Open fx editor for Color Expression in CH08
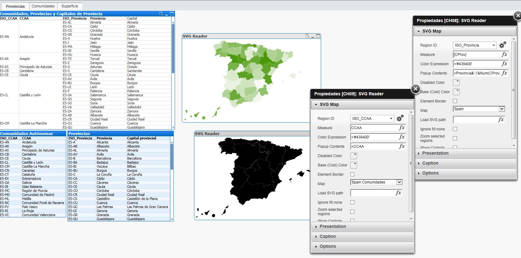This screenshot has height=258, width=521. click(504, 64)
